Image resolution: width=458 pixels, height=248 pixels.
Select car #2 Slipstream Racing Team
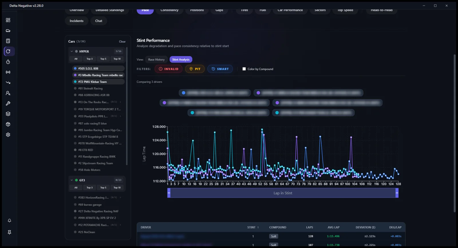[x=98, y=163]
